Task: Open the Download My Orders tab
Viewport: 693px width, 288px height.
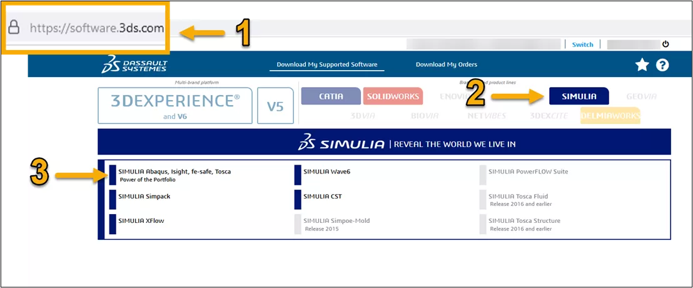Action: pos(447,64)
